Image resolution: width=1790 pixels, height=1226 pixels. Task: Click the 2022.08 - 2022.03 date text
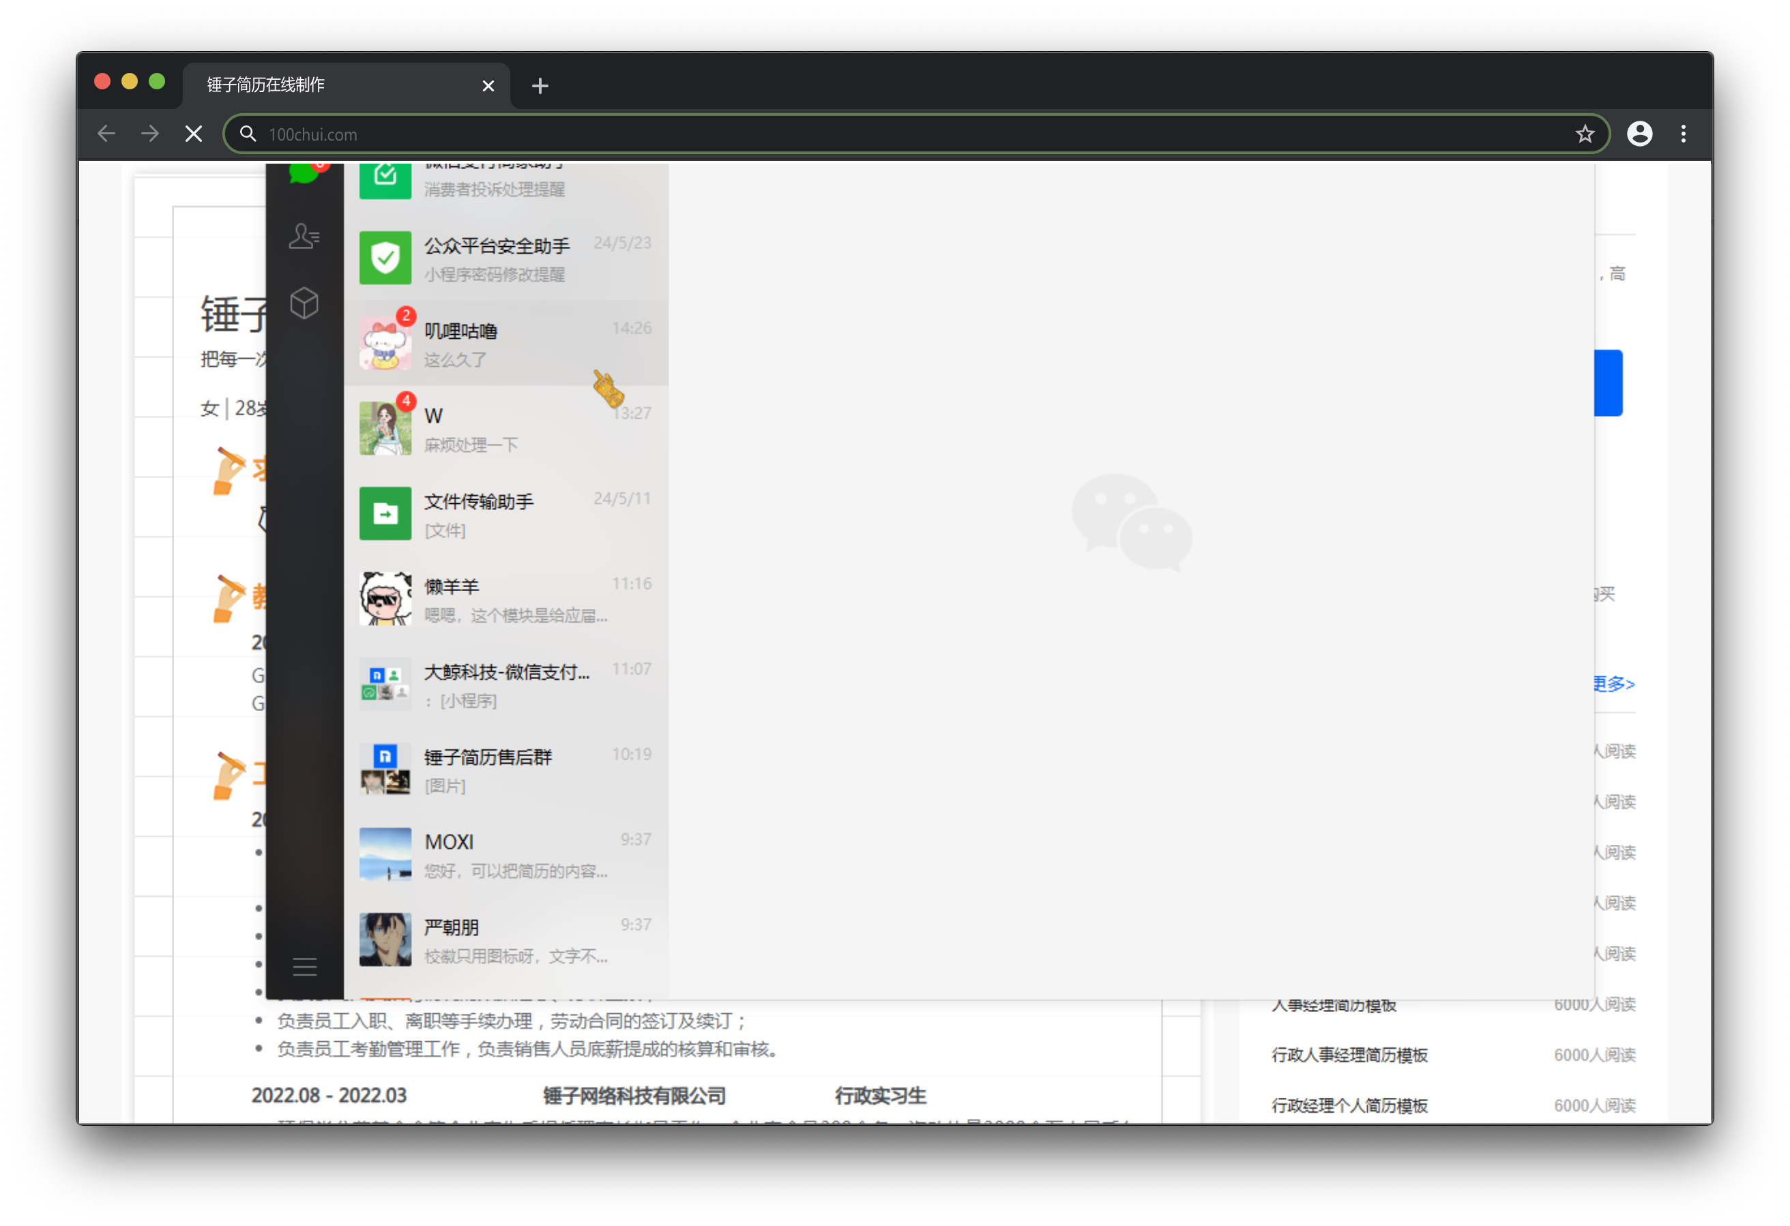(x=329, y=1096)
